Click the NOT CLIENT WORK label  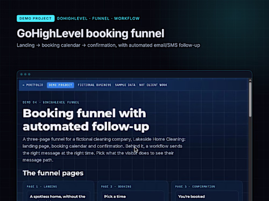point(153,85)
